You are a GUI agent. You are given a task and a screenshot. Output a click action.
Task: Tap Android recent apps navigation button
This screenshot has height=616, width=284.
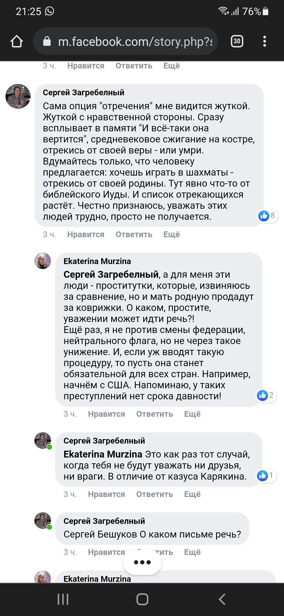pyautogui.click(x=63, y=599)
